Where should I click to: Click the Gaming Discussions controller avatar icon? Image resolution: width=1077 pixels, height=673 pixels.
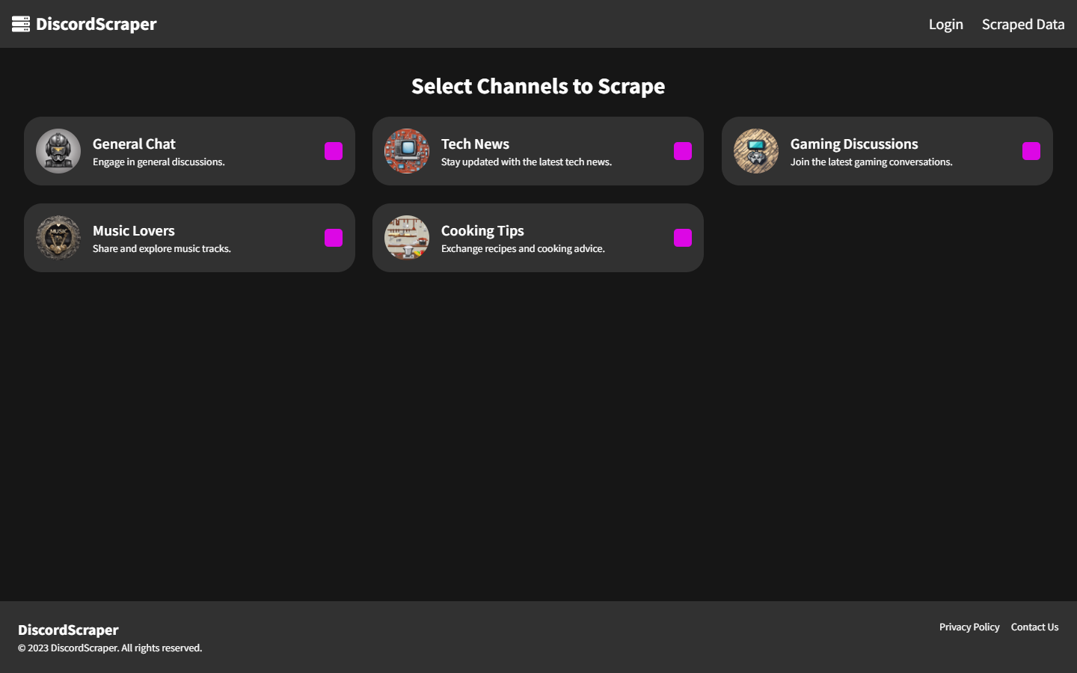click(755, 150)
